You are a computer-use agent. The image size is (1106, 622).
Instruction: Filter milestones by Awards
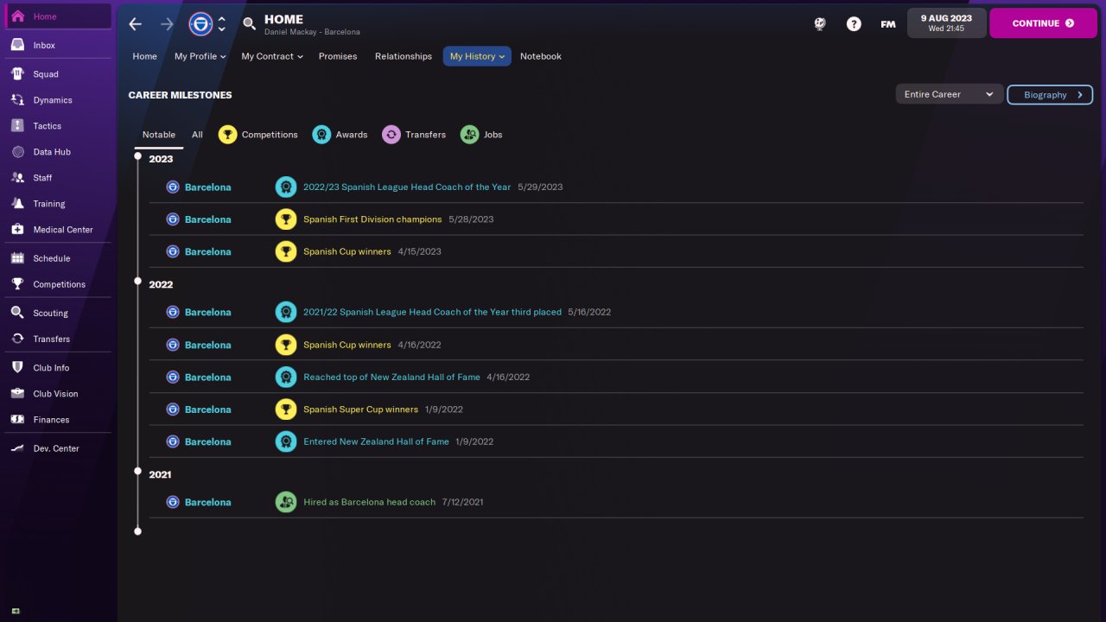(340, 135)
